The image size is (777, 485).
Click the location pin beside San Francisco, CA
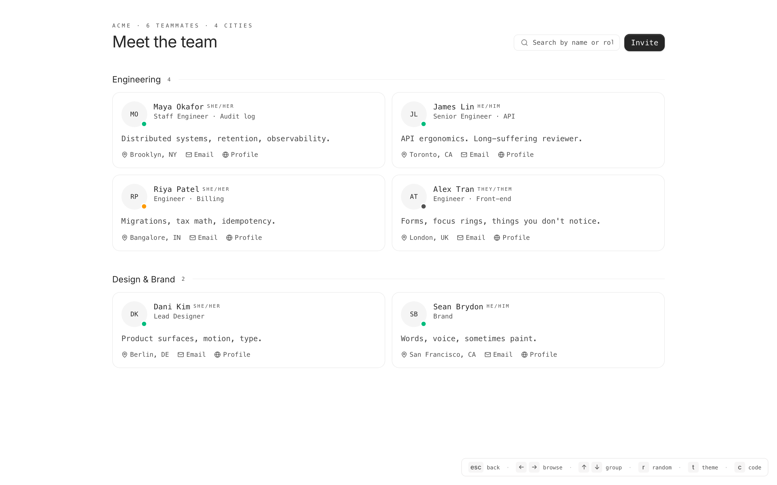tap(404, 354)
